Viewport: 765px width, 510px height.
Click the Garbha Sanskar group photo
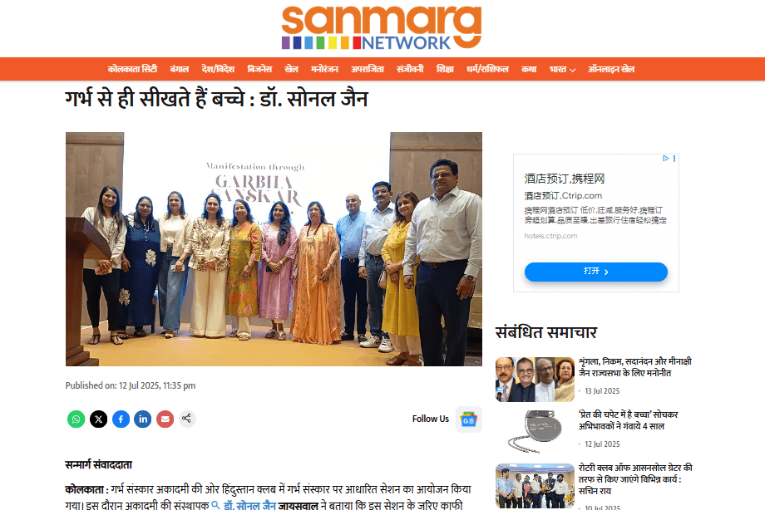274,249
